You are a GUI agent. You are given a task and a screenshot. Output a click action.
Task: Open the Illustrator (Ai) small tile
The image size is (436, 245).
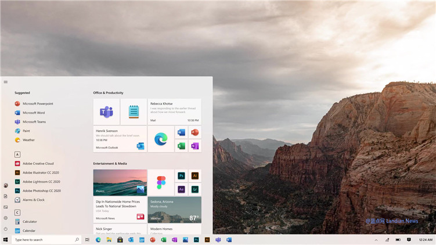195,176
